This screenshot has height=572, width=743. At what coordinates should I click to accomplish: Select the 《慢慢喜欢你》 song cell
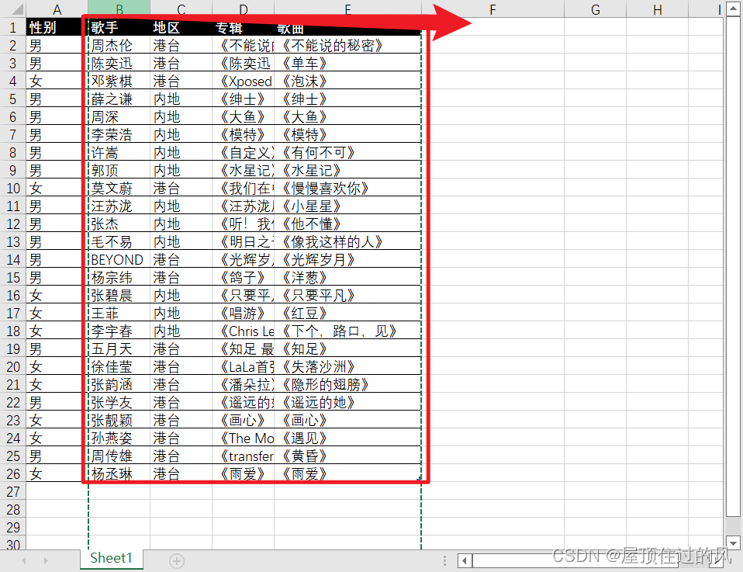coord(347,188)
